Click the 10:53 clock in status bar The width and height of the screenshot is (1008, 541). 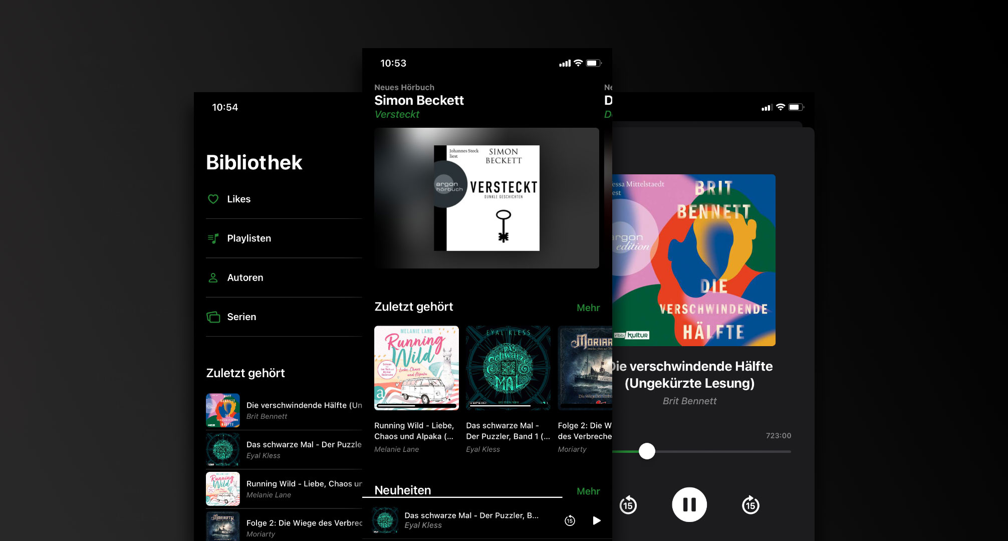click(x=393, y=63)
